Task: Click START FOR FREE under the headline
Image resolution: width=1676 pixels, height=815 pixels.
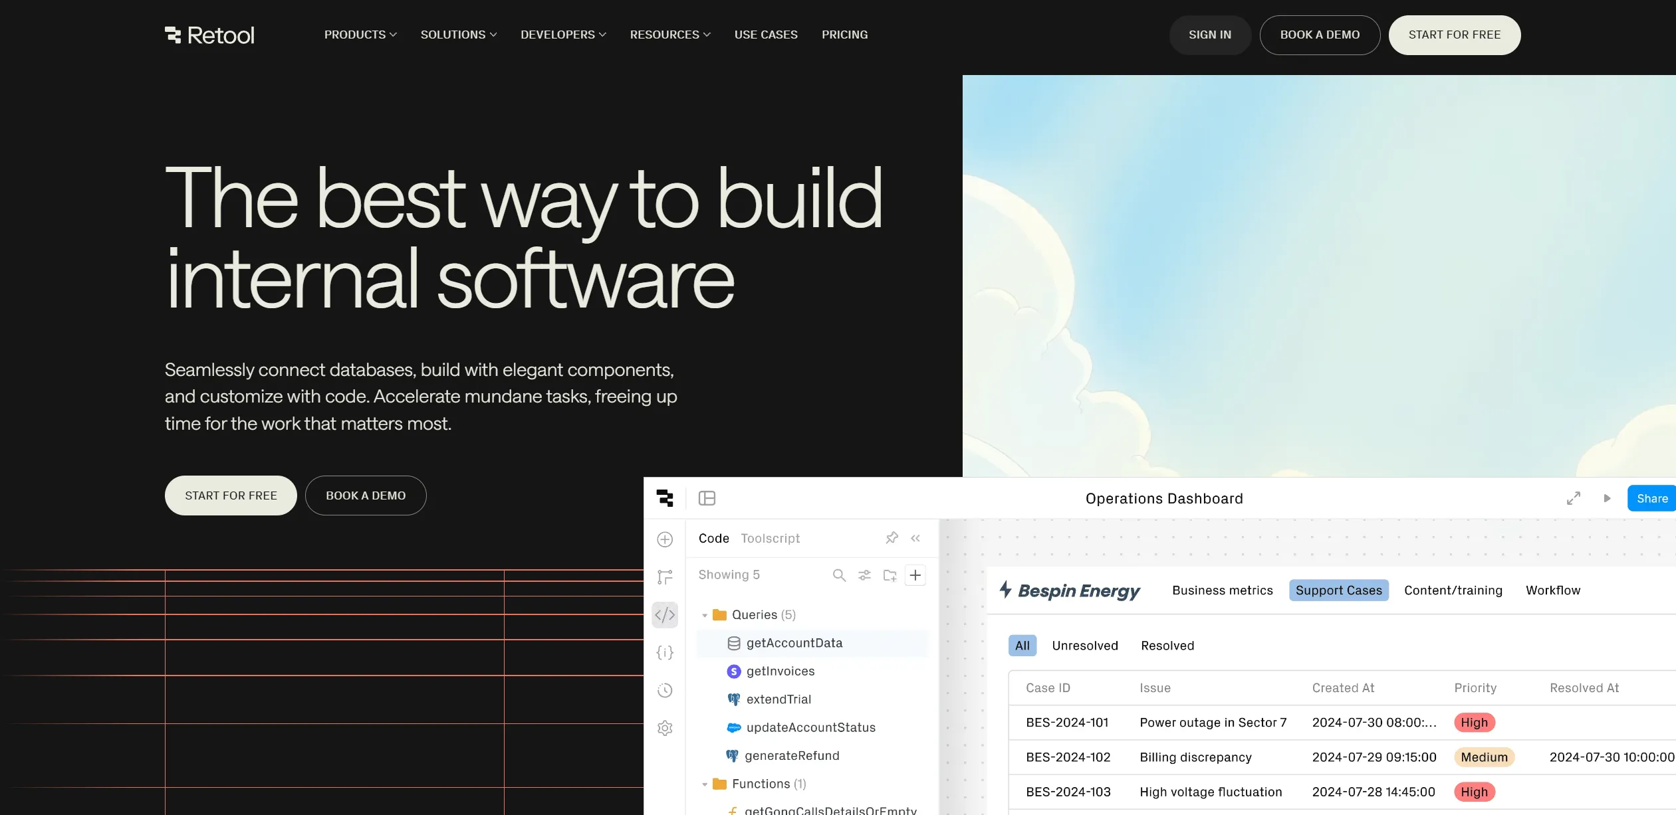Action: tap(231, 495)
